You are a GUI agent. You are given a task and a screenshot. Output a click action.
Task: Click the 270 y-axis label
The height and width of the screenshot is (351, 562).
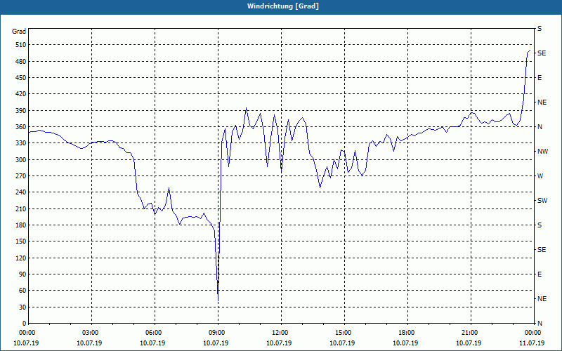tap(21, 176)
